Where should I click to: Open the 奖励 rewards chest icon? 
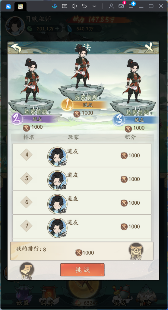point(136,251)
